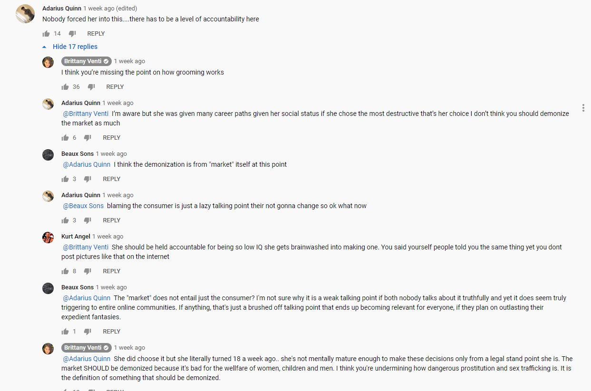
Task: Collapse thread with Hide 17 replies
Action: click(70, 47)
